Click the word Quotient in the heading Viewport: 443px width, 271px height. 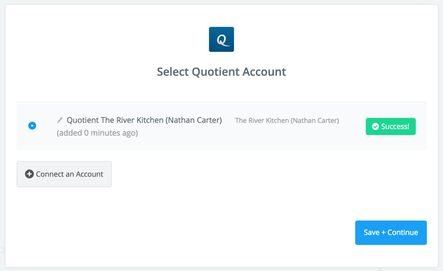point(216,72)
